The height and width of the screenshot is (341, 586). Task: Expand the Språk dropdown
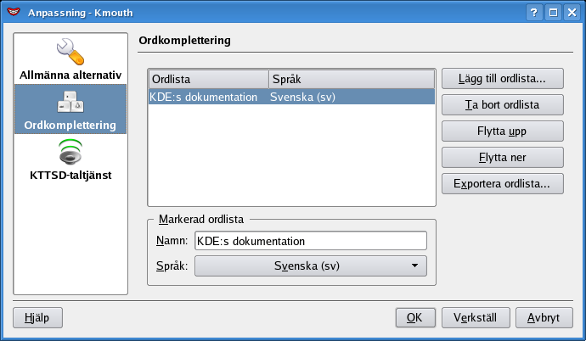(311, 266)
